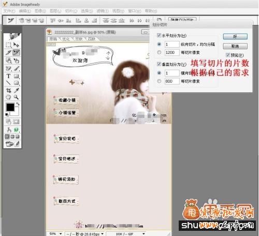Toggle image map visibility in toolbox
The height and width of the screenshot is (236, 259).
coord(8,122)
